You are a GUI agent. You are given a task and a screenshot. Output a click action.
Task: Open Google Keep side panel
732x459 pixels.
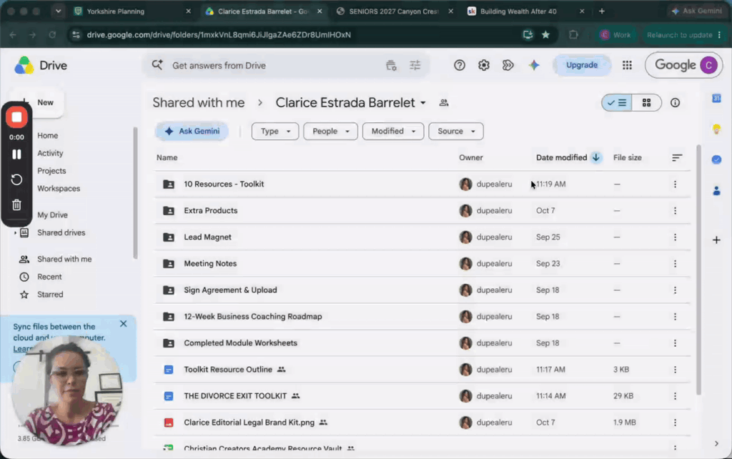coord(716,129)
